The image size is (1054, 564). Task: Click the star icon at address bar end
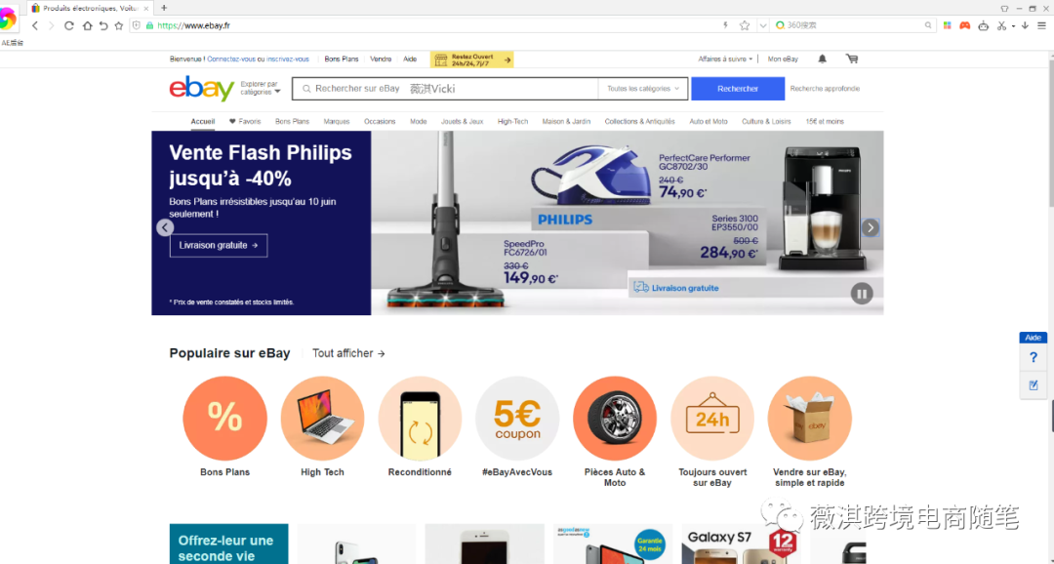pos(744,25)
